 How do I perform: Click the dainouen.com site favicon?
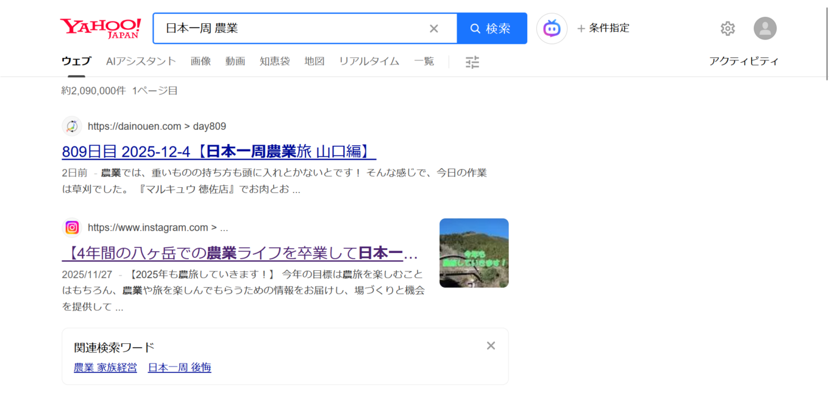tap(72, 126)
